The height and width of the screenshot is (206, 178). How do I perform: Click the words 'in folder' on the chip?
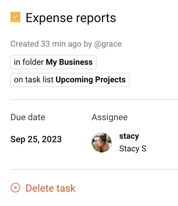click(x=29, y=62)
